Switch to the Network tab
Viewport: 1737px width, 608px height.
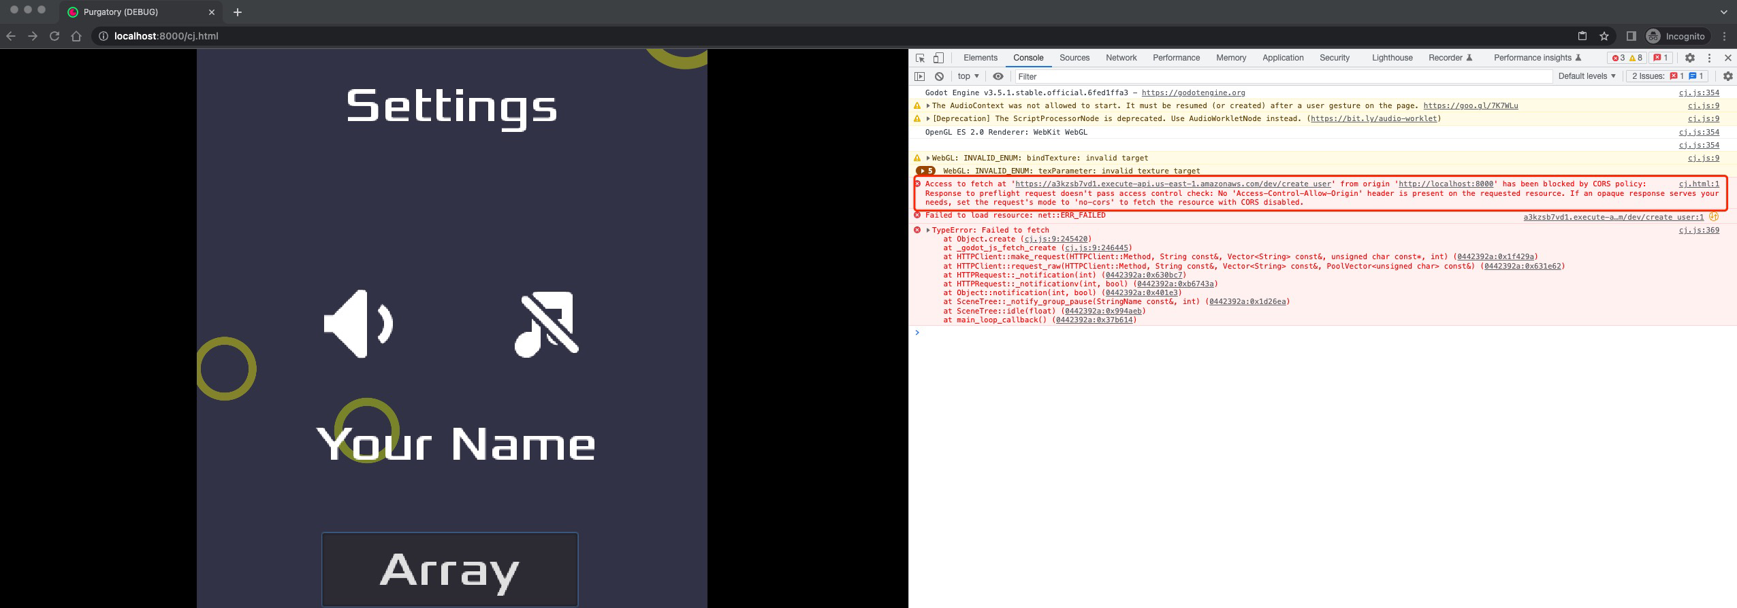click(1121, 58)
